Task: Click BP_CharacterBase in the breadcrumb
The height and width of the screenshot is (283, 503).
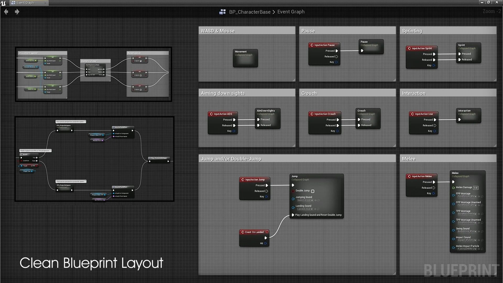Action: tap(249, 12)
